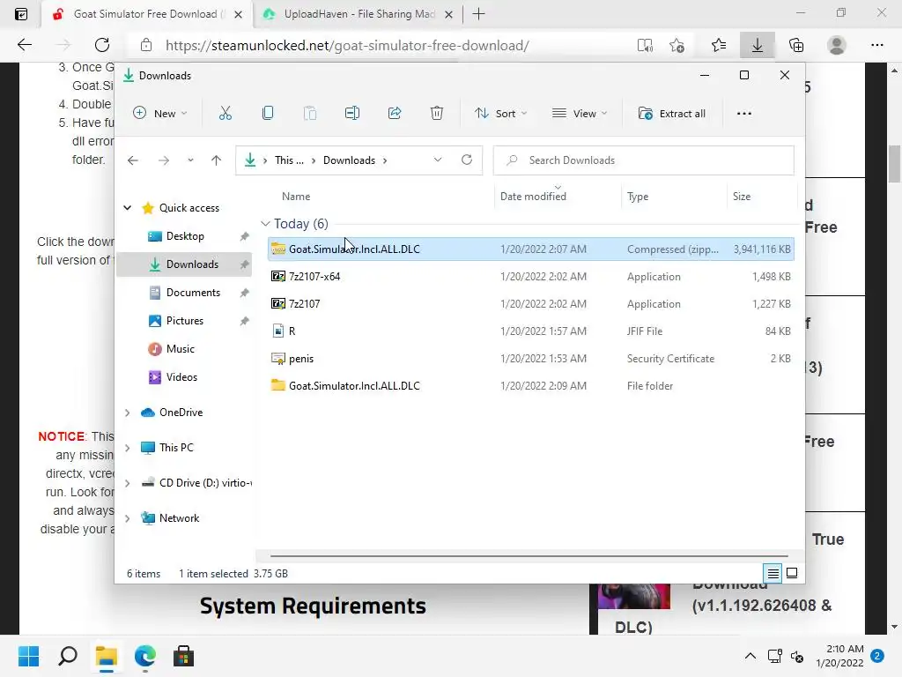Click the Share icon in Explorer toolbar

pos(395,114)
